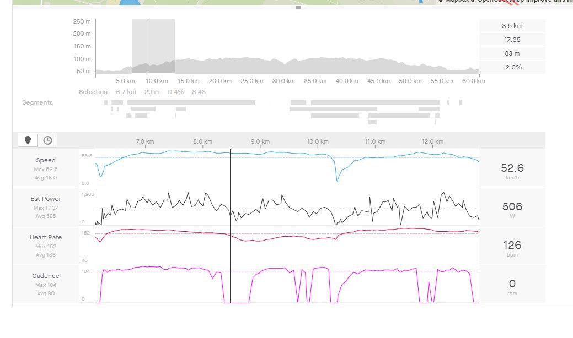Click the 25.0 km elevation axis label
Image resolution: width=573 pixels, height=338 pixels.
click(252, 81)
